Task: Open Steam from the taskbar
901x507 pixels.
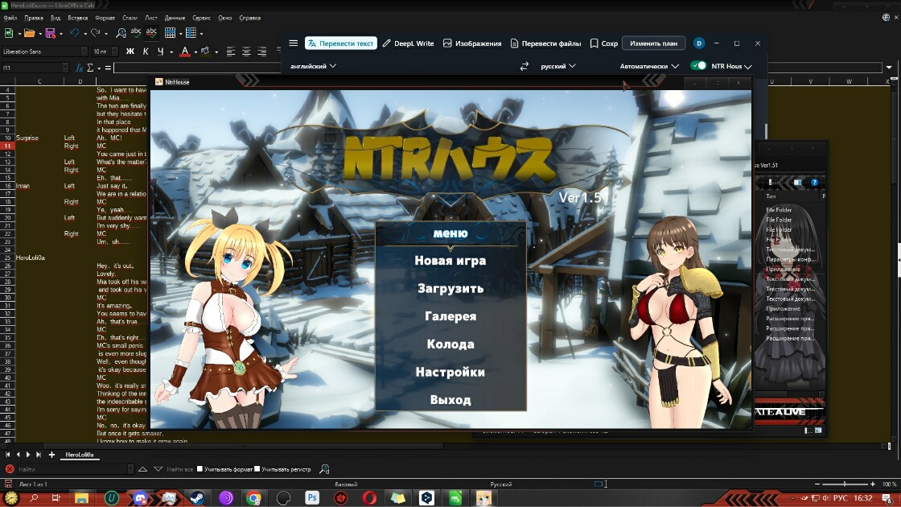Action: 197,498
